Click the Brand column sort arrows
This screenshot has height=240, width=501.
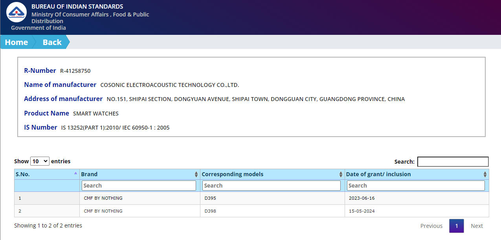point(196,175)
